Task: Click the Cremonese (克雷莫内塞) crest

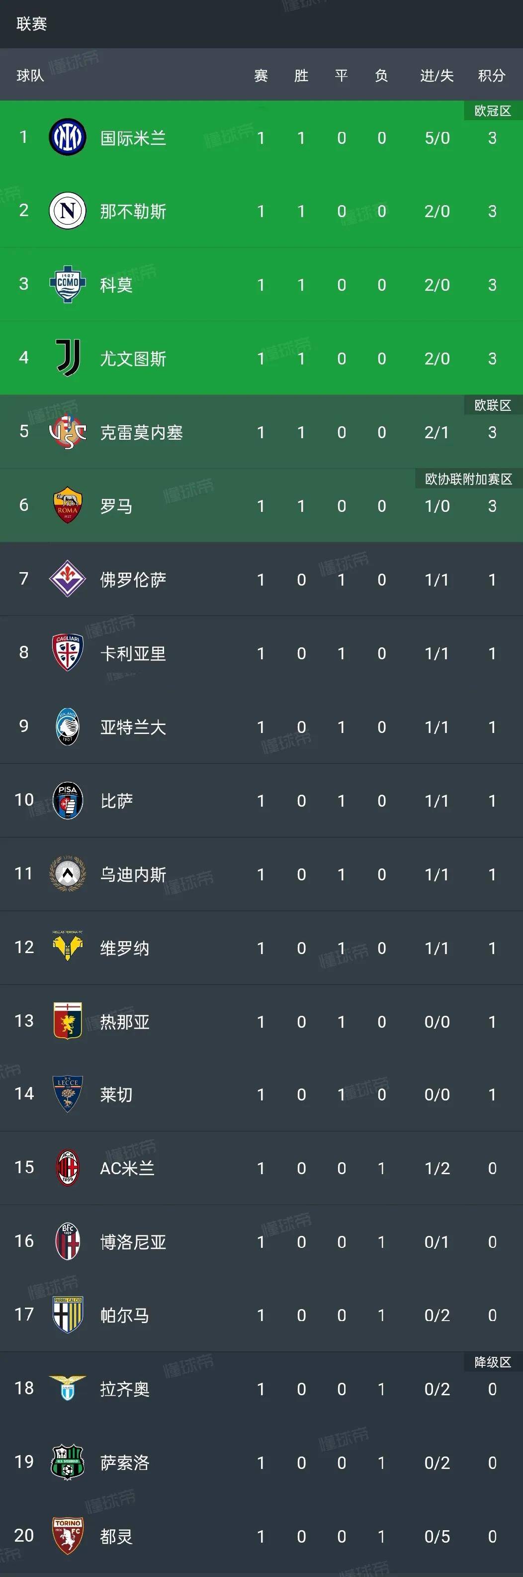Action: (x=69, y=432)
